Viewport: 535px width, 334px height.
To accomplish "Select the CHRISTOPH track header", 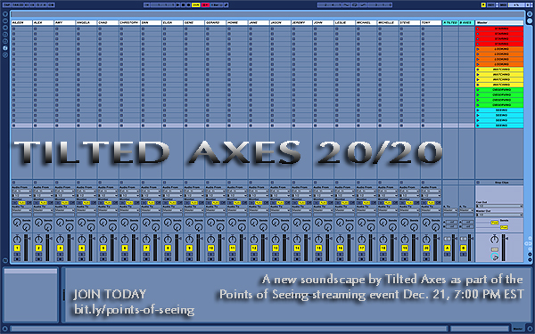I will tap(129, 22).
